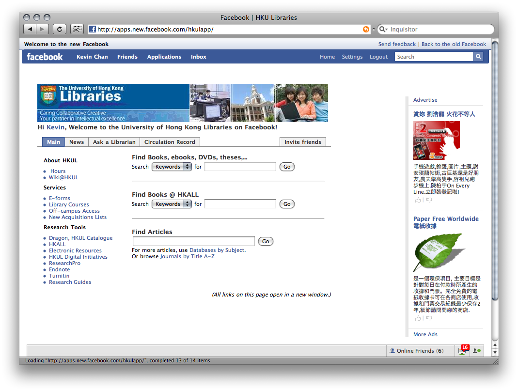Open the notifications icon showing 16
The image size is (518, 391).
462,351
